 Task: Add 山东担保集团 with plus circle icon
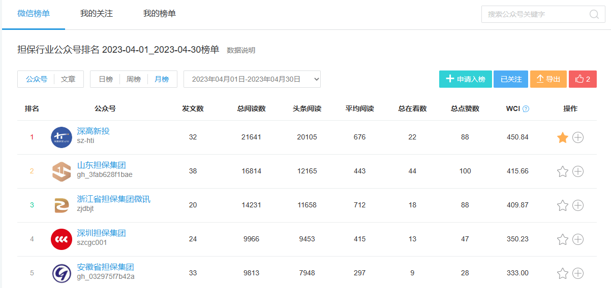coord(578,171)
